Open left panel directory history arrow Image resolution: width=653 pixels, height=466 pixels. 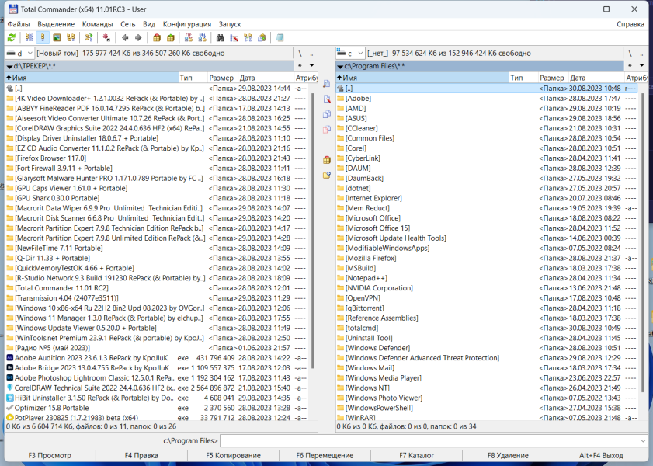coord(311,66)
